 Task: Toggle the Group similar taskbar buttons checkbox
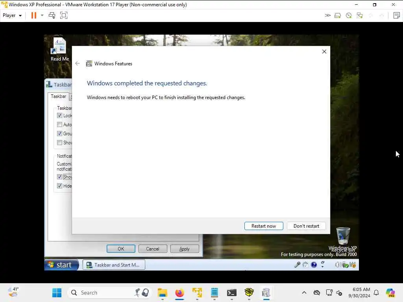(x=59, y=134)
